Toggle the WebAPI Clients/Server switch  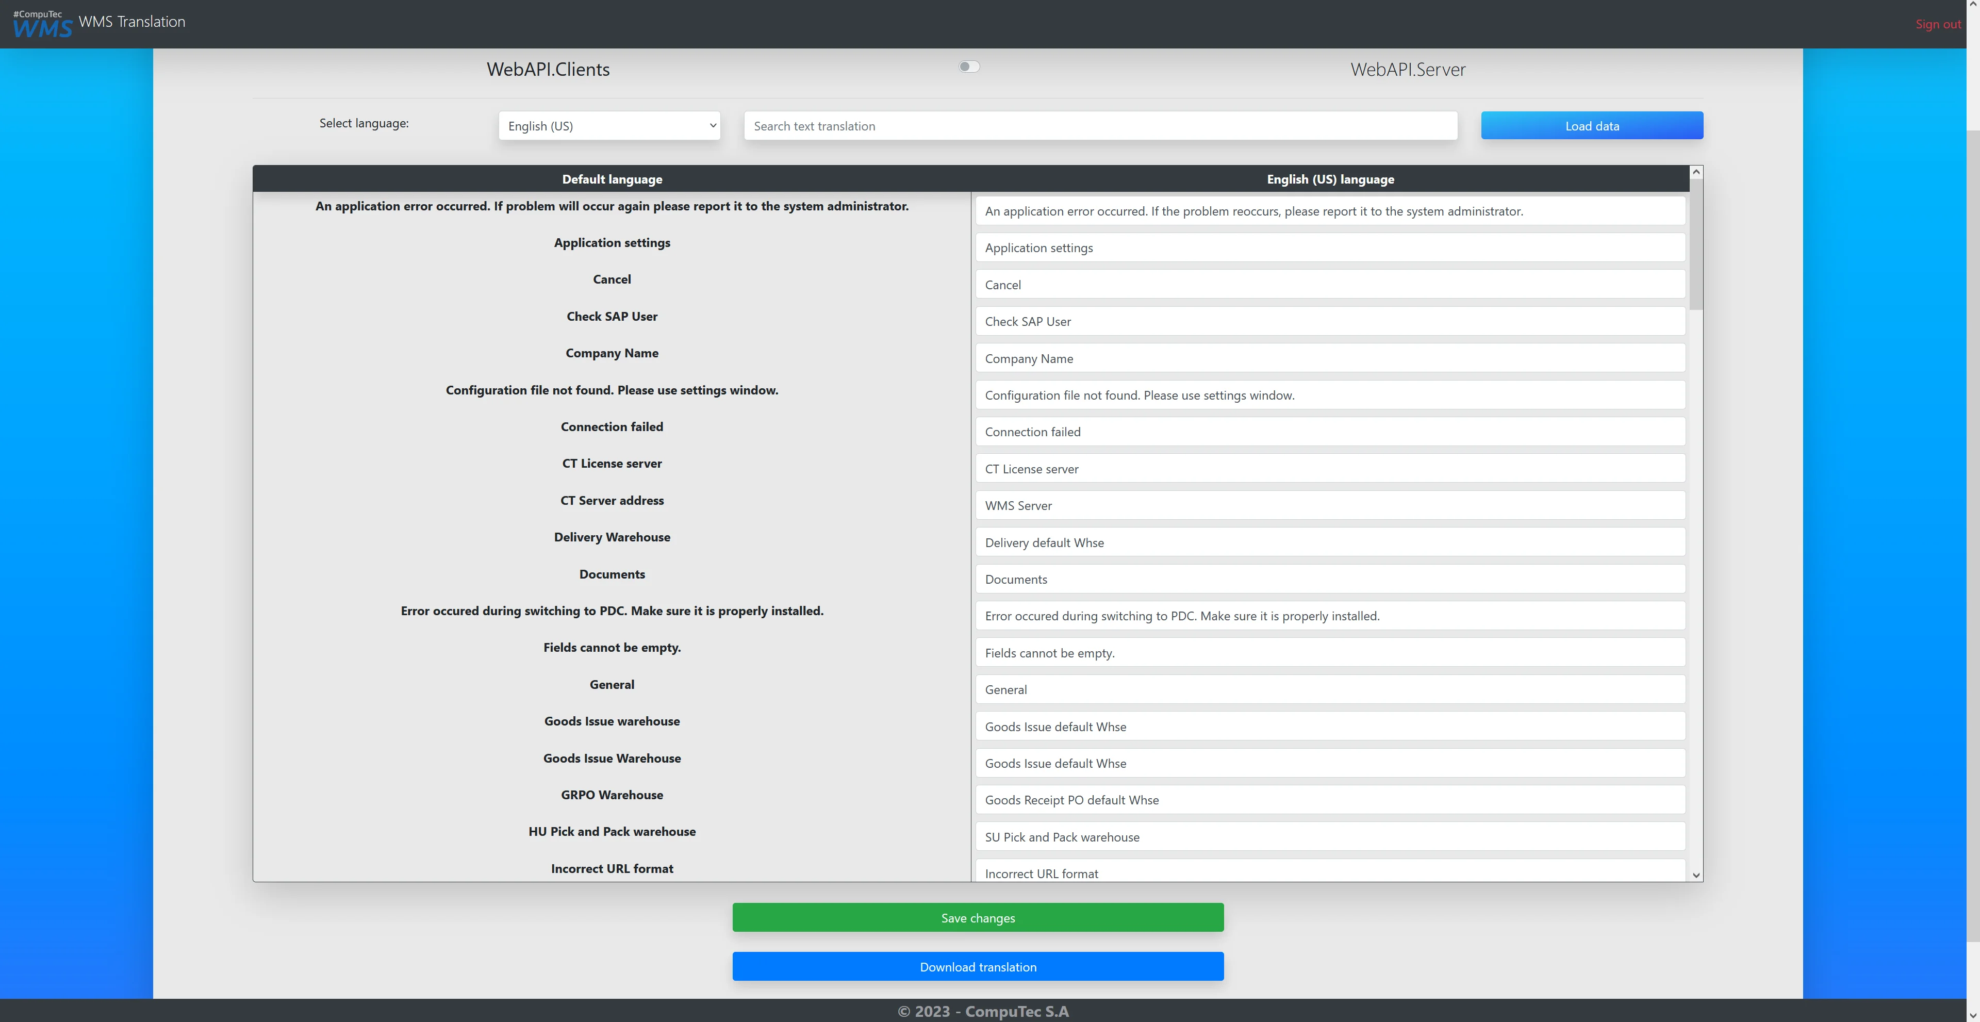[x=968, y=67]
